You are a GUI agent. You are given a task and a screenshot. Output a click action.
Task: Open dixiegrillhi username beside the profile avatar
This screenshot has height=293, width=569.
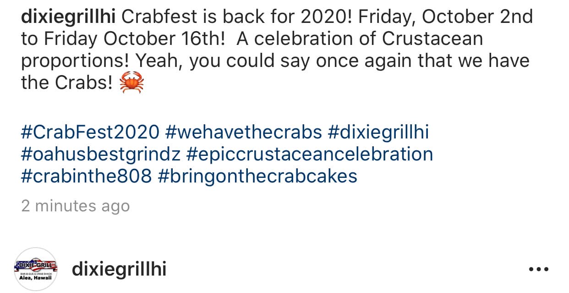pyautogui.click(x=119, y=270)
